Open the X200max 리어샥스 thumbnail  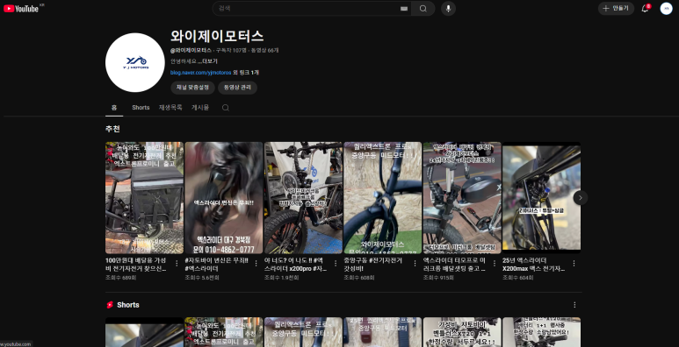541,197
